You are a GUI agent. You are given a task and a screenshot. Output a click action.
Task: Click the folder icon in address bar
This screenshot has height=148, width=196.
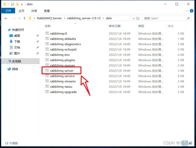(x=30, y=18)
